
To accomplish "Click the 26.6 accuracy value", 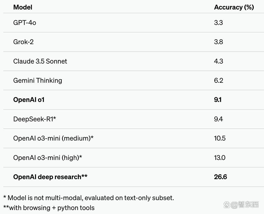I will point(220,177).
